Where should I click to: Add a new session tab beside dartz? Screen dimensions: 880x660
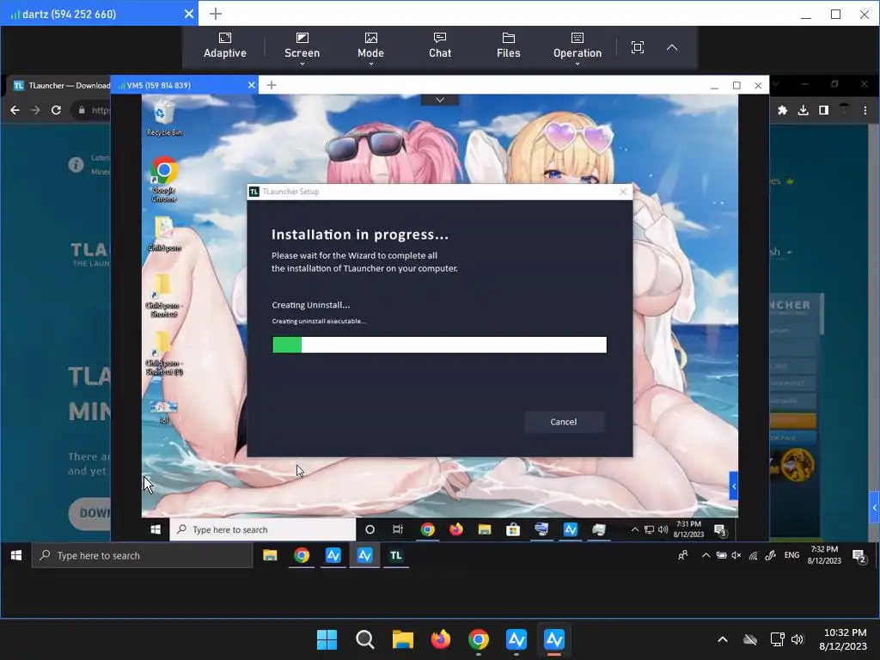click(x=216, y=14)
